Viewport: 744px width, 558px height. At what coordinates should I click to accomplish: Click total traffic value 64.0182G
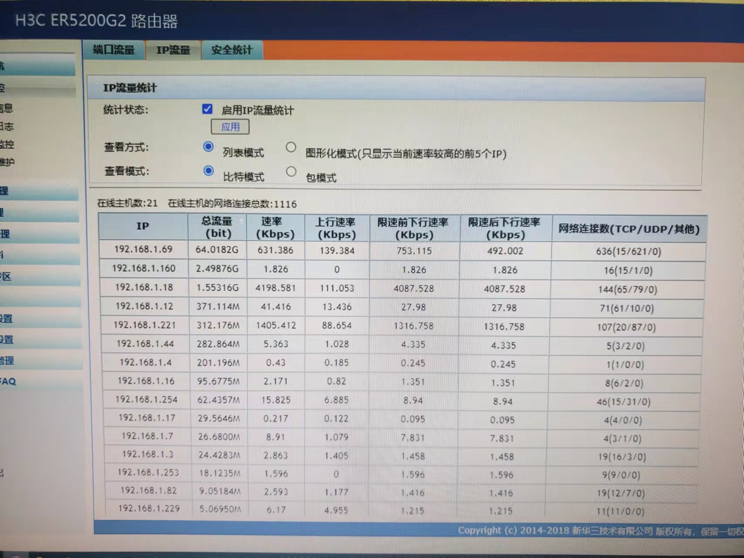pyautogui.click(x=217, y=250)
